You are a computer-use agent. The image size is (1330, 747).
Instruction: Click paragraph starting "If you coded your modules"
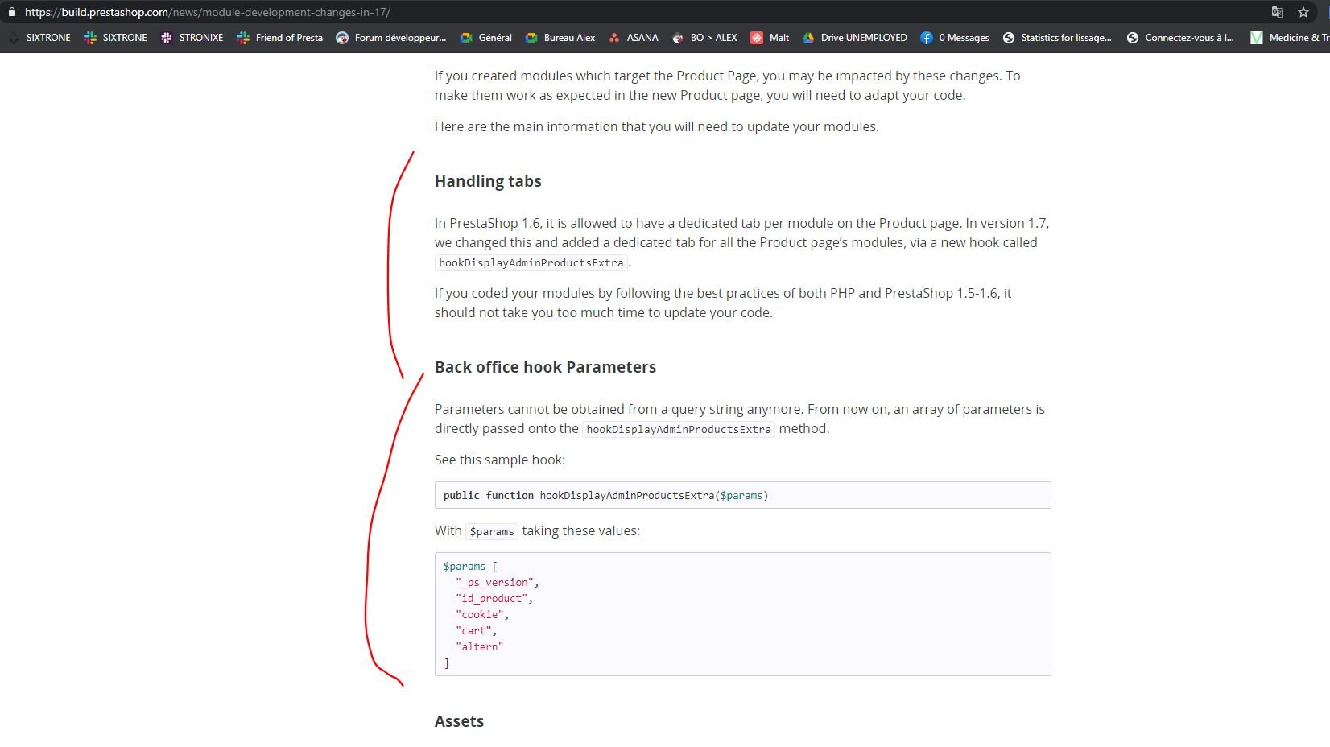click(x=723, y=303)
